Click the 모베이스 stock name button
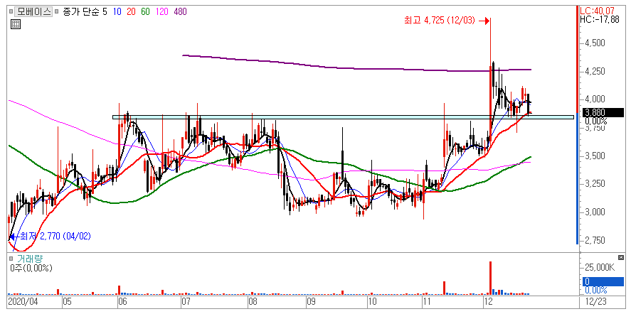This screenshot has height=314, width=631. click(33, 11)
